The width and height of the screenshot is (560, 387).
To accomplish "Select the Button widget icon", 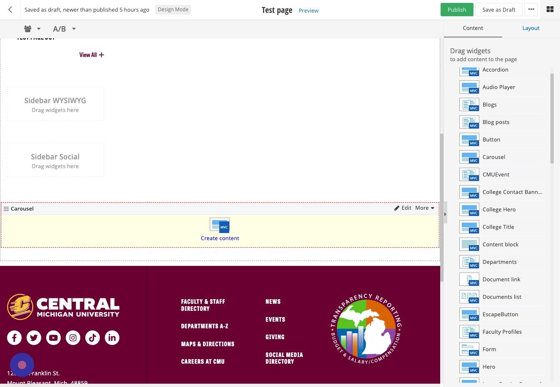I will (x=469, y=139).
